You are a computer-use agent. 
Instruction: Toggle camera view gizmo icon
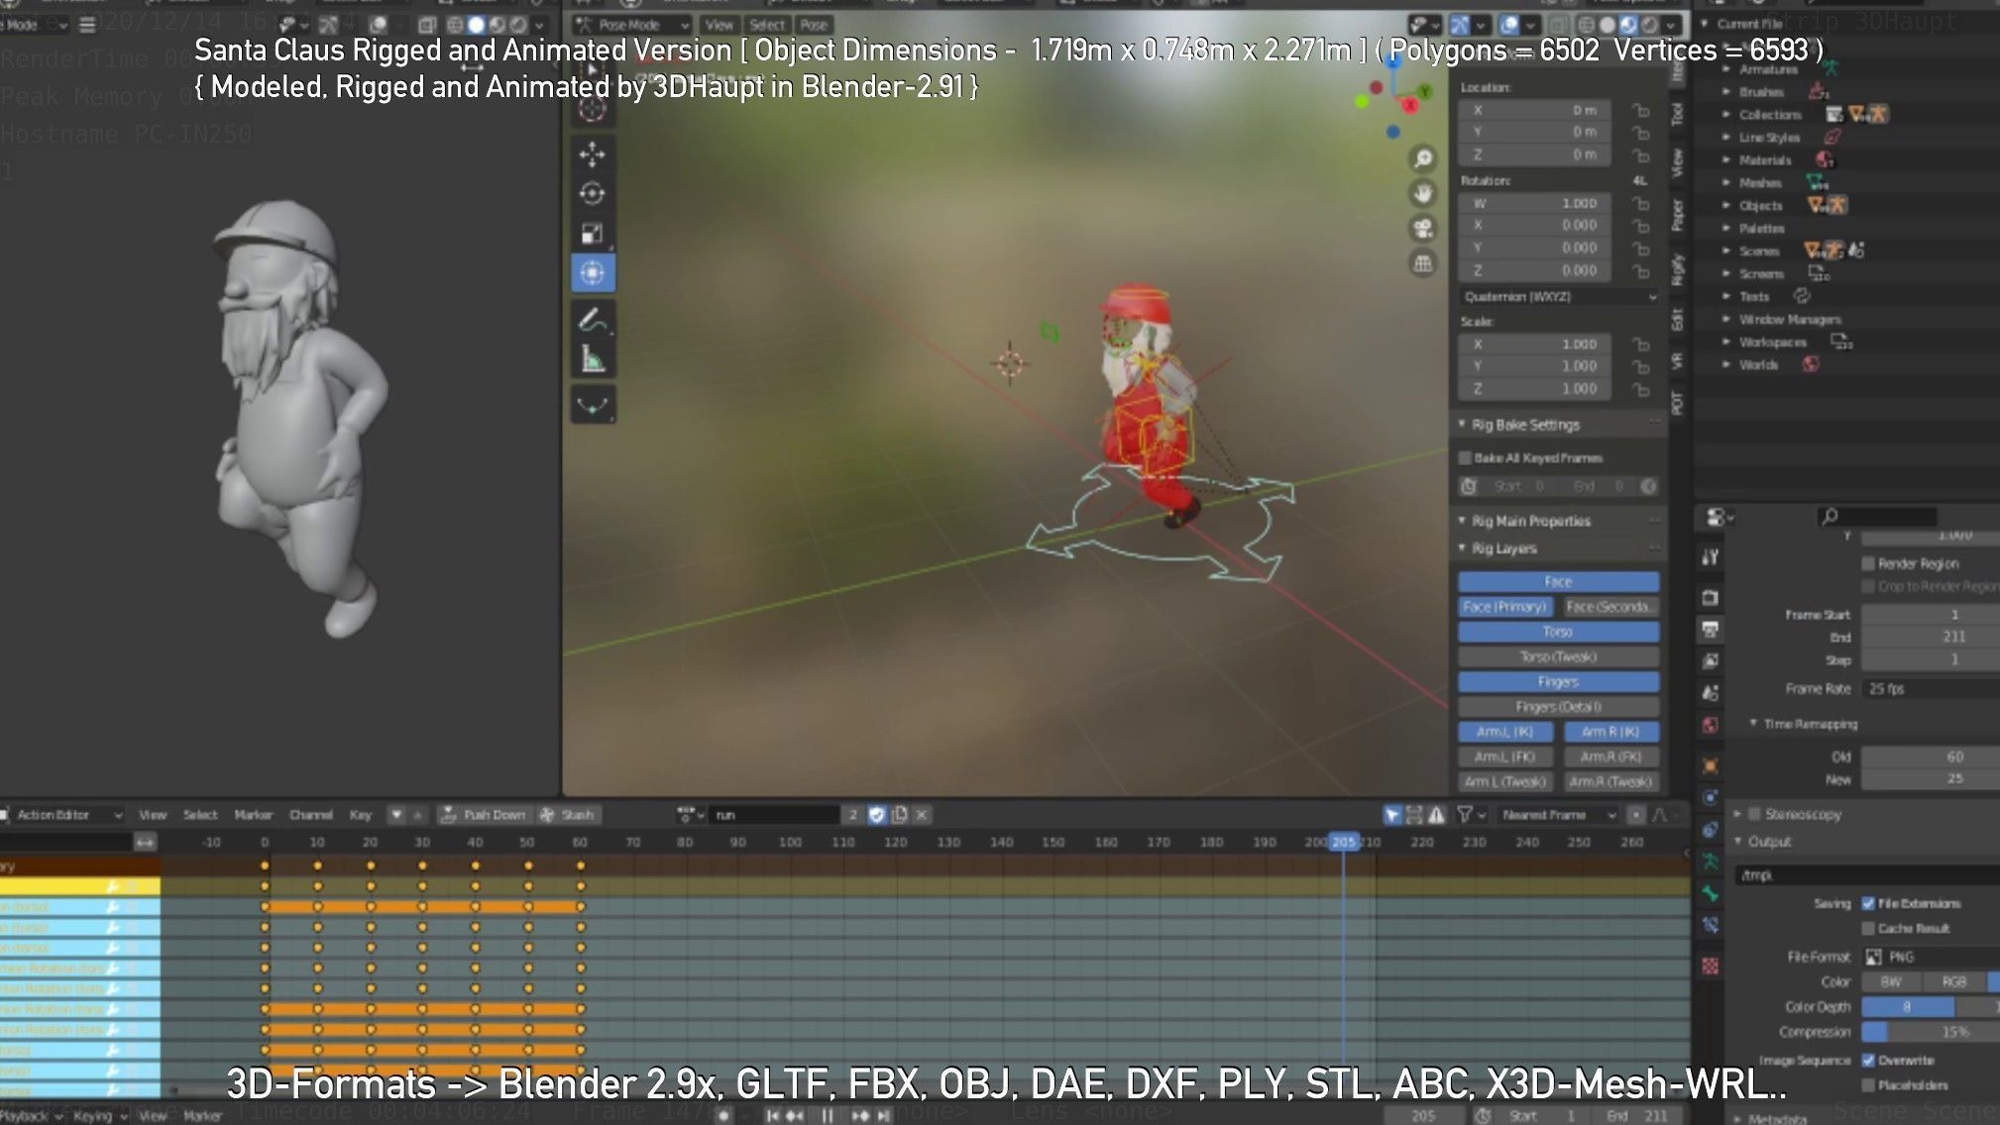click(x=1423, y=229)
